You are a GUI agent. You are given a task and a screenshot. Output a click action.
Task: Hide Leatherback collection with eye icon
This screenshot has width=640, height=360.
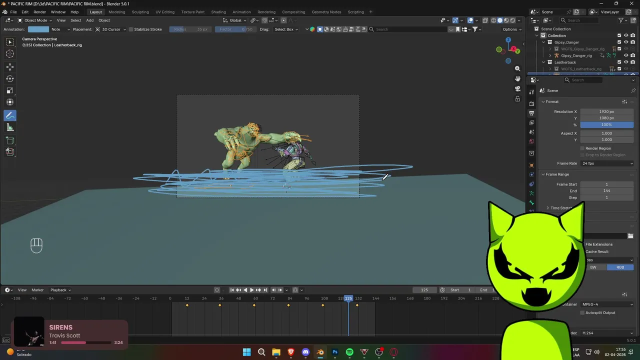(626, 62)
